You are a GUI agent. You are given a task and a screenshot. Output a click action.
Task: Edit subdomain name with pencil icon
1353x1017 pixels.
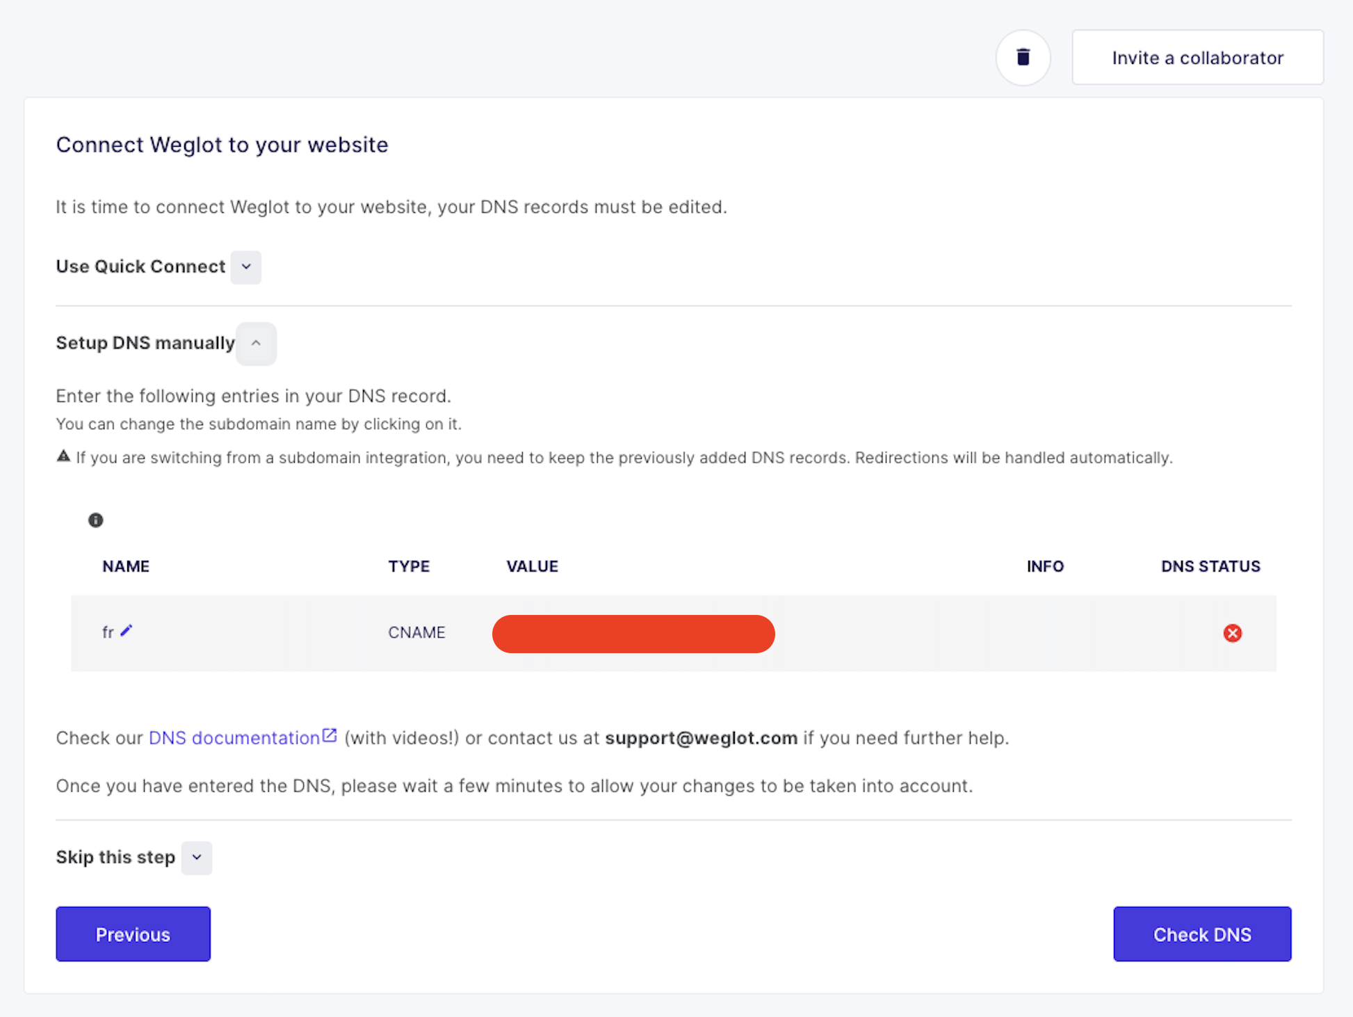click(126, 631)
